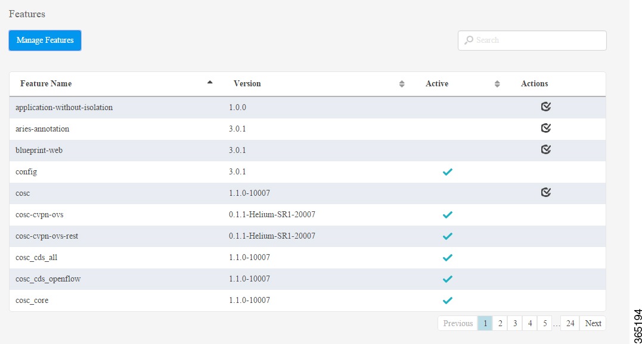642x344 pixels.
Task: Click activate icon for aries-annotation row
Action: point(545,129)
